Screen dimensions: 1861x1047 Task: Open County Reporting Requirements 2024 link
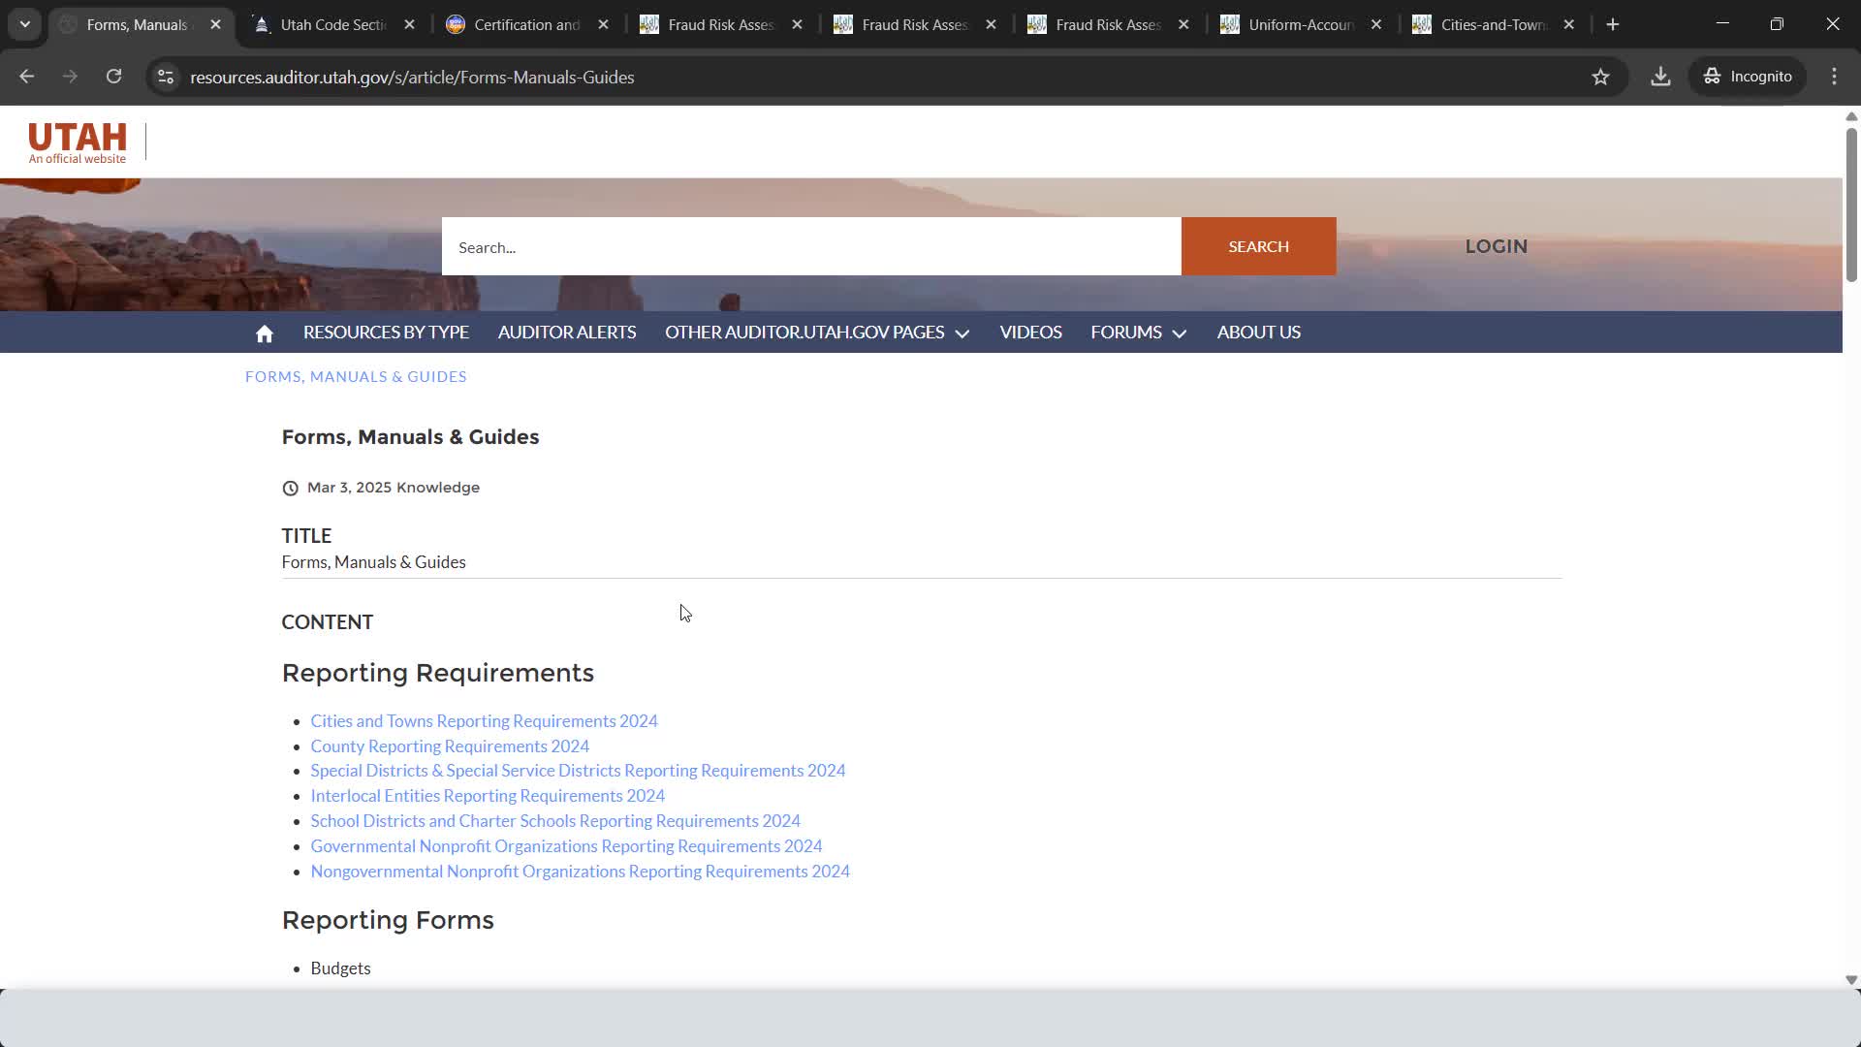coord(449,746)
